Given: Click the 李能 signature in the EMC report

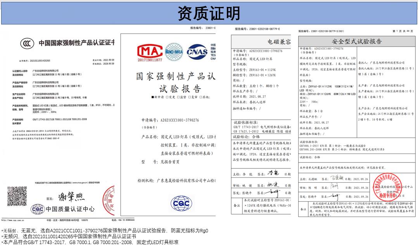Looking at the screenshot, I should [273, 173].
